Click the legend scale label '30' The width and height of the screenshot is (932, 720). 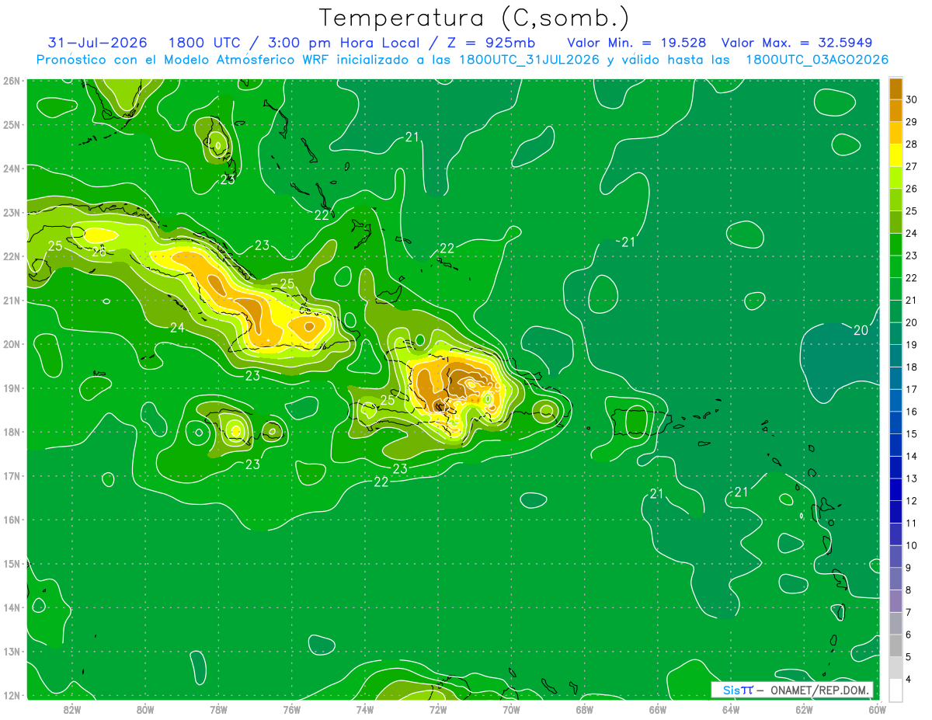point(911,99)
